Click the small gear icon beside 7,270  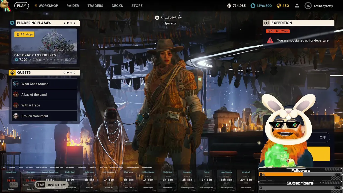tap(16, 60)
